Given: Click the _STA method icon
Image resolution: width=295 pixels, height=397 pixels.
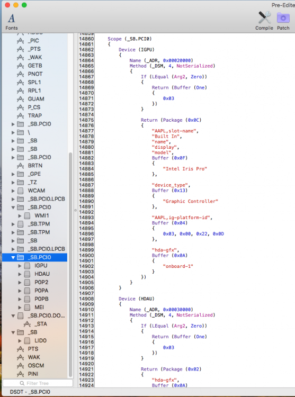Looking at the screenshot, I should click(x=27, y=324).
